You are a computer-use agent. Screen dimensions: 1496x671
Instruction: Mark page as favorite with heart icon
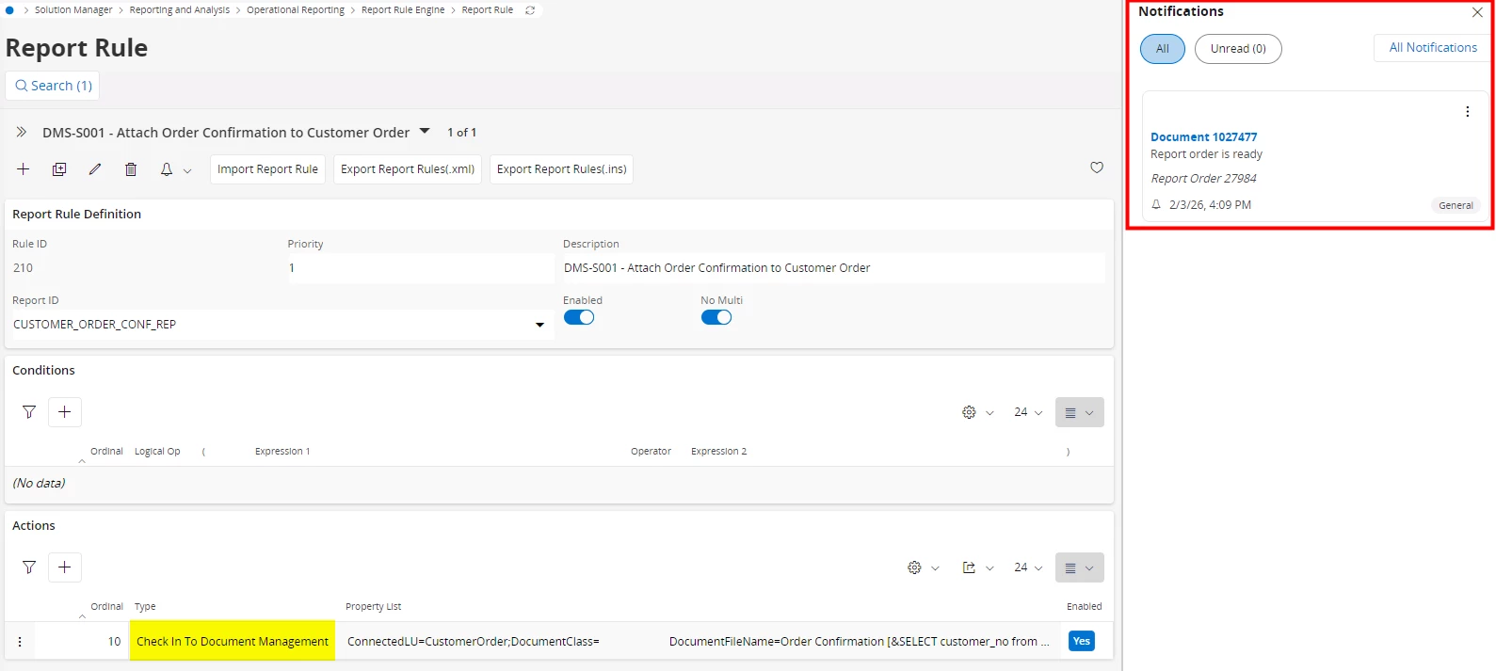point(1097,168)
